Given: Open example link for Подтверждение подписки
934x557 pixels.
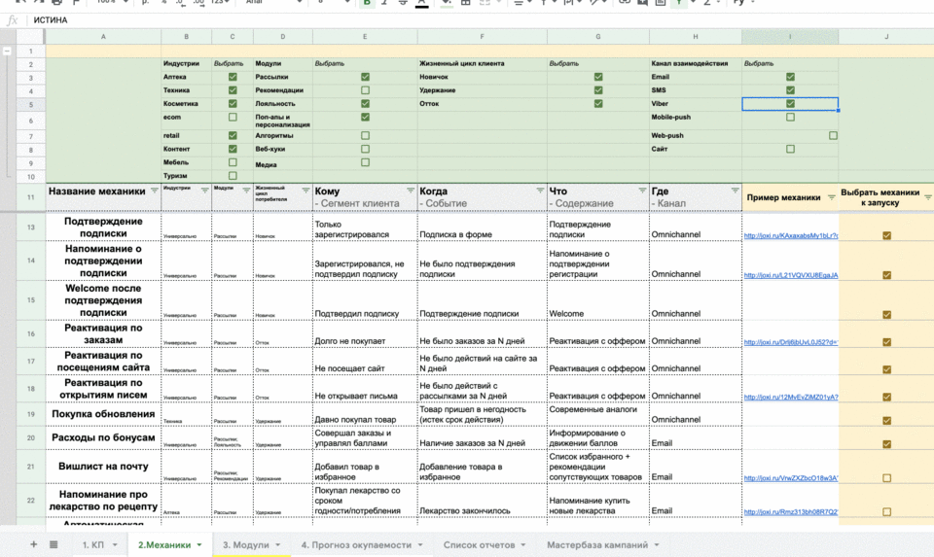Looking at the screenshot, I should [791, 235].
